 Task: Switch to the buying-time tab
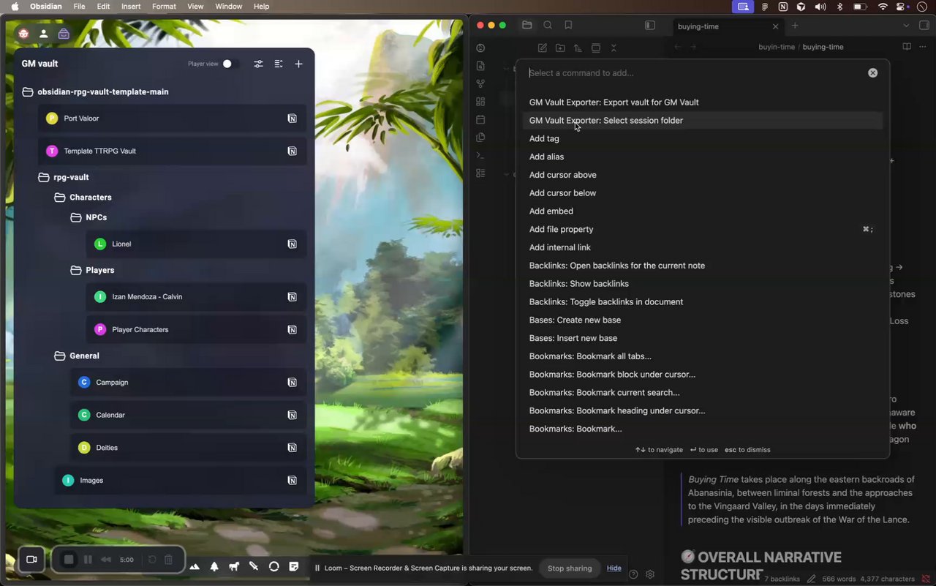click(x=728, y=26)
